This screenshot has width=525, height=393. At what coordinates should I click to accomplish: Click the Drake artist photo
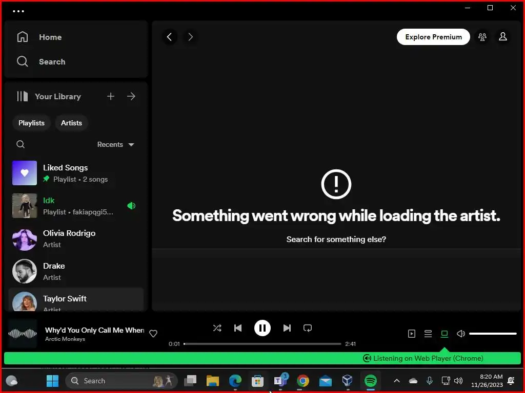25,271
